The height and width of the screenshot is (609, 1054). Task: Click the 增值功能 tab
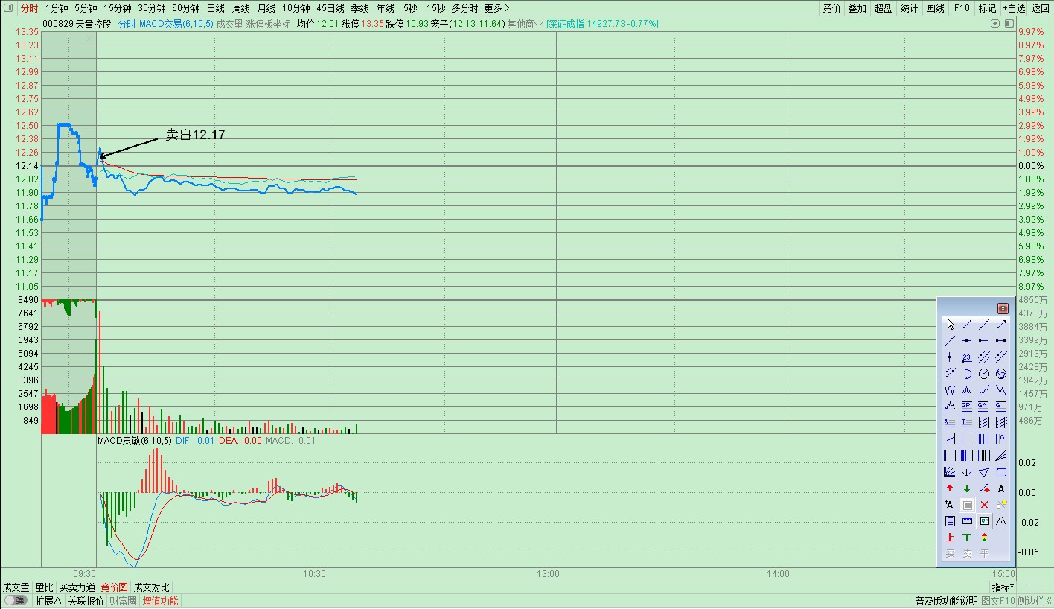click(161, 601)
